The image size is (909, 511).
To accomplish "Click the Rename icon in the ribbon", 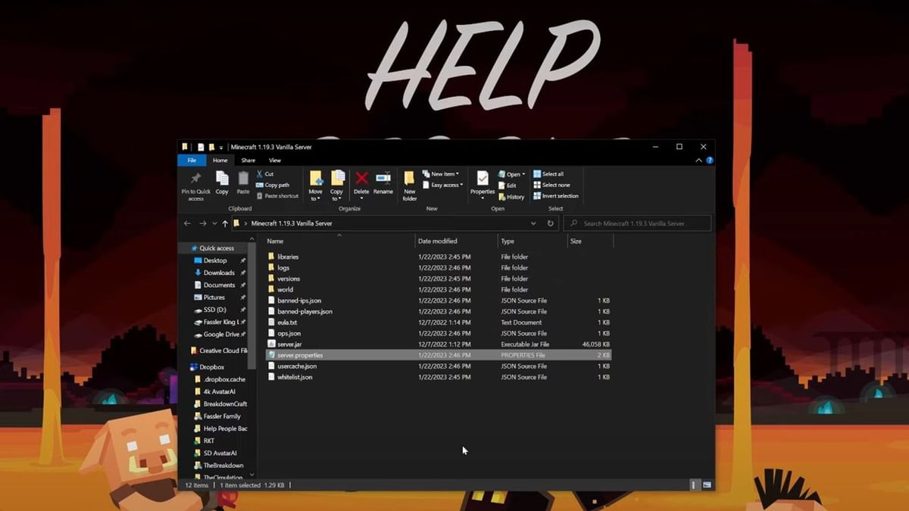I will 383,182.
